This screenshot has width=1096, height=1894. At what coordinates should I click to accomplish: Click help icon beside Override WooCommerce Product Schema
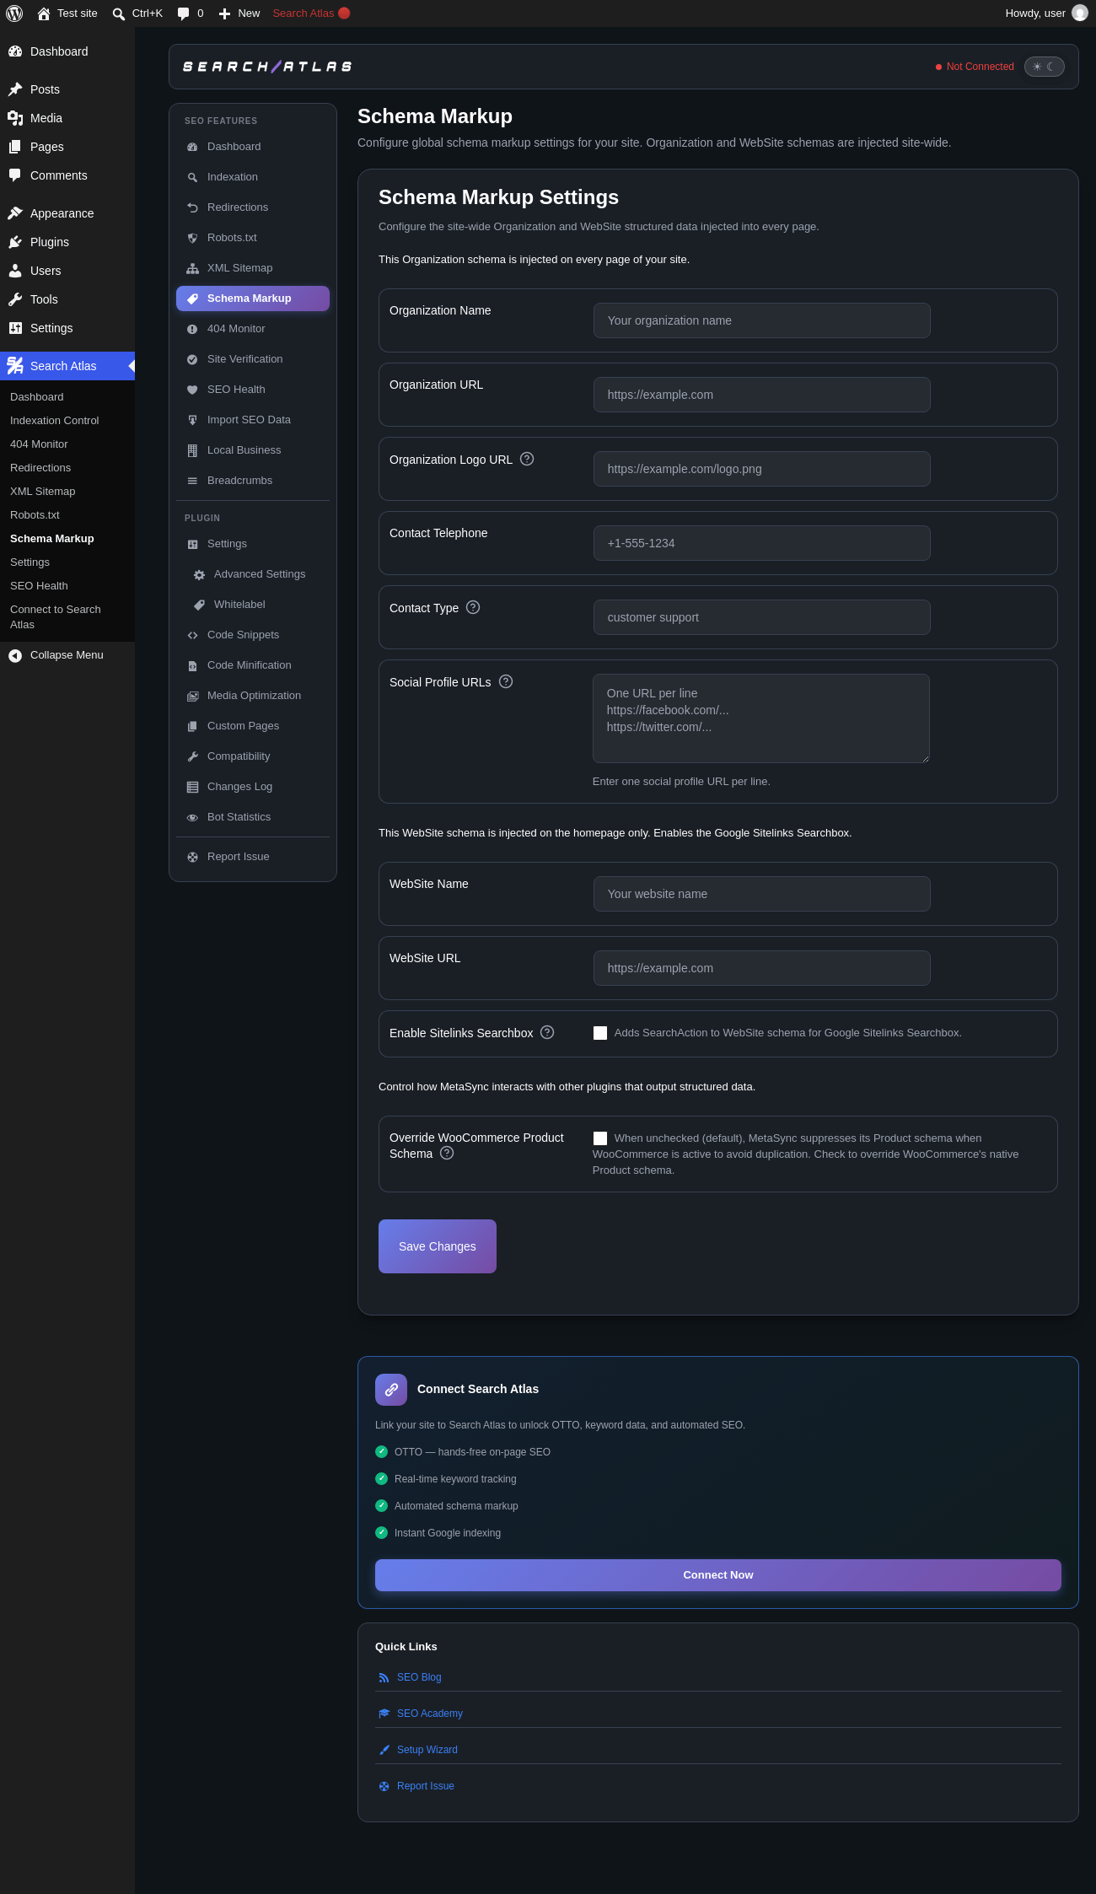click(x=447, y=1153)
